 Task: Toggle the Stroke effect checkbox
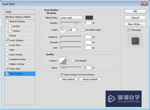(7, 36)
